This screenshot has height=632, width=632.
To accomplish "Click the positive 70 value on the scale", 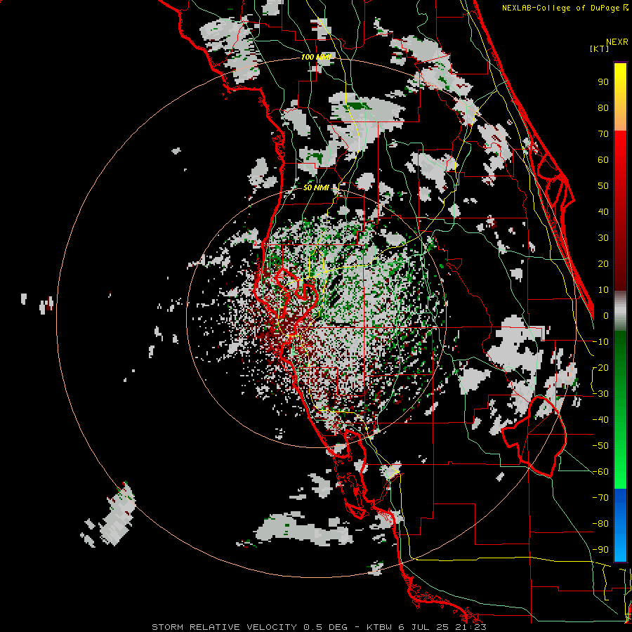I will (603, 134).
